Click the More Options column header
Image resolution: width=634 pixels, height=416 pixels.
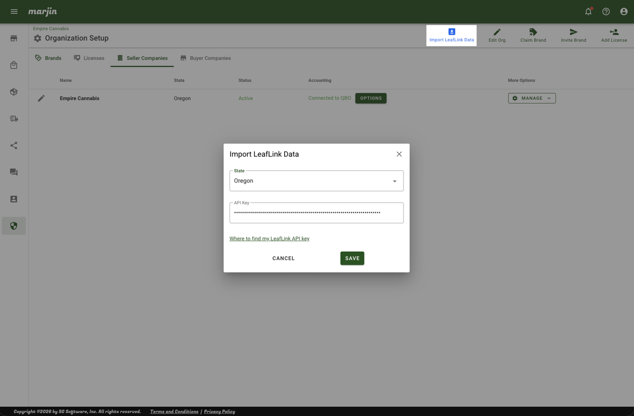pyautogui.click(x=521, y=80)
